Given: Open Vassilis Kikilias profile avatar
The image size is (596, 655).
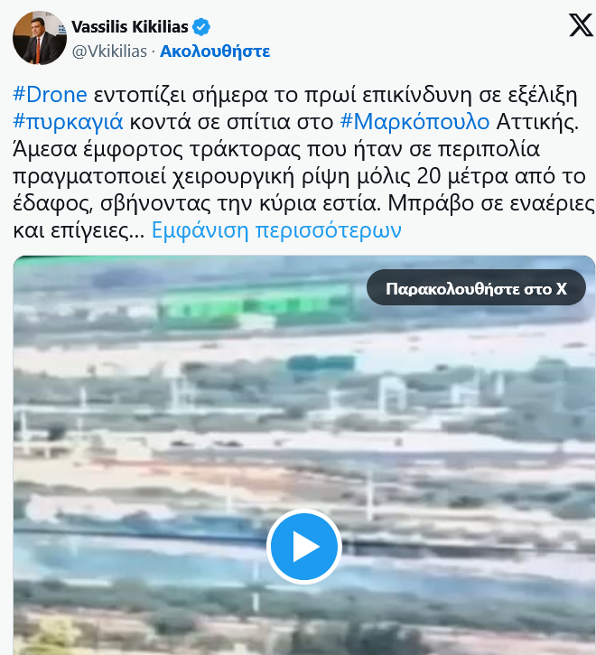Looking at the screenshot, I should pyautogui.click(x=40, y=38).
